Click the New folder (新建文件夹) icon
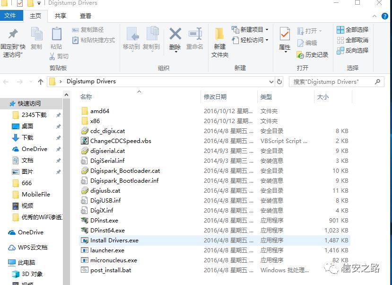Image resolution: width=392 pixels, height=285 pixels. pos(219,34)
